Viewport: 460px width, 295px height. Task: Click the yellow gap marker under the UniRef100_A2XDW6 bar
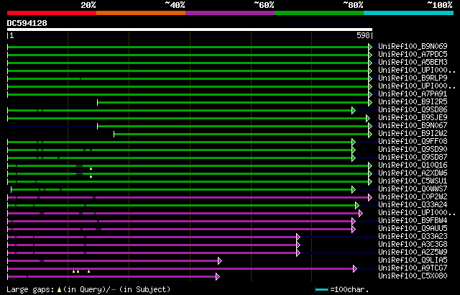[x=91, y=176]
